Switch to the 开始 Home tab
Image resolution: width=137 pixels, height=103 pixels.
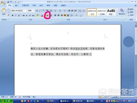pos(10,5)
